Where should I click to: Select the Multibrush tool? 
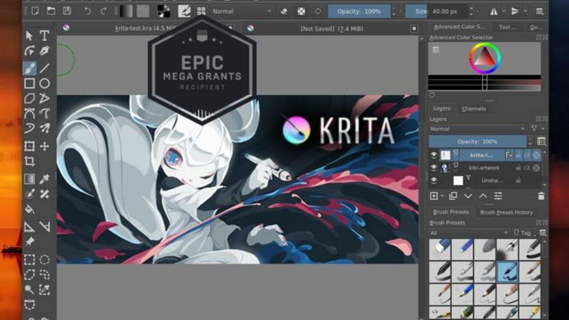44,129
